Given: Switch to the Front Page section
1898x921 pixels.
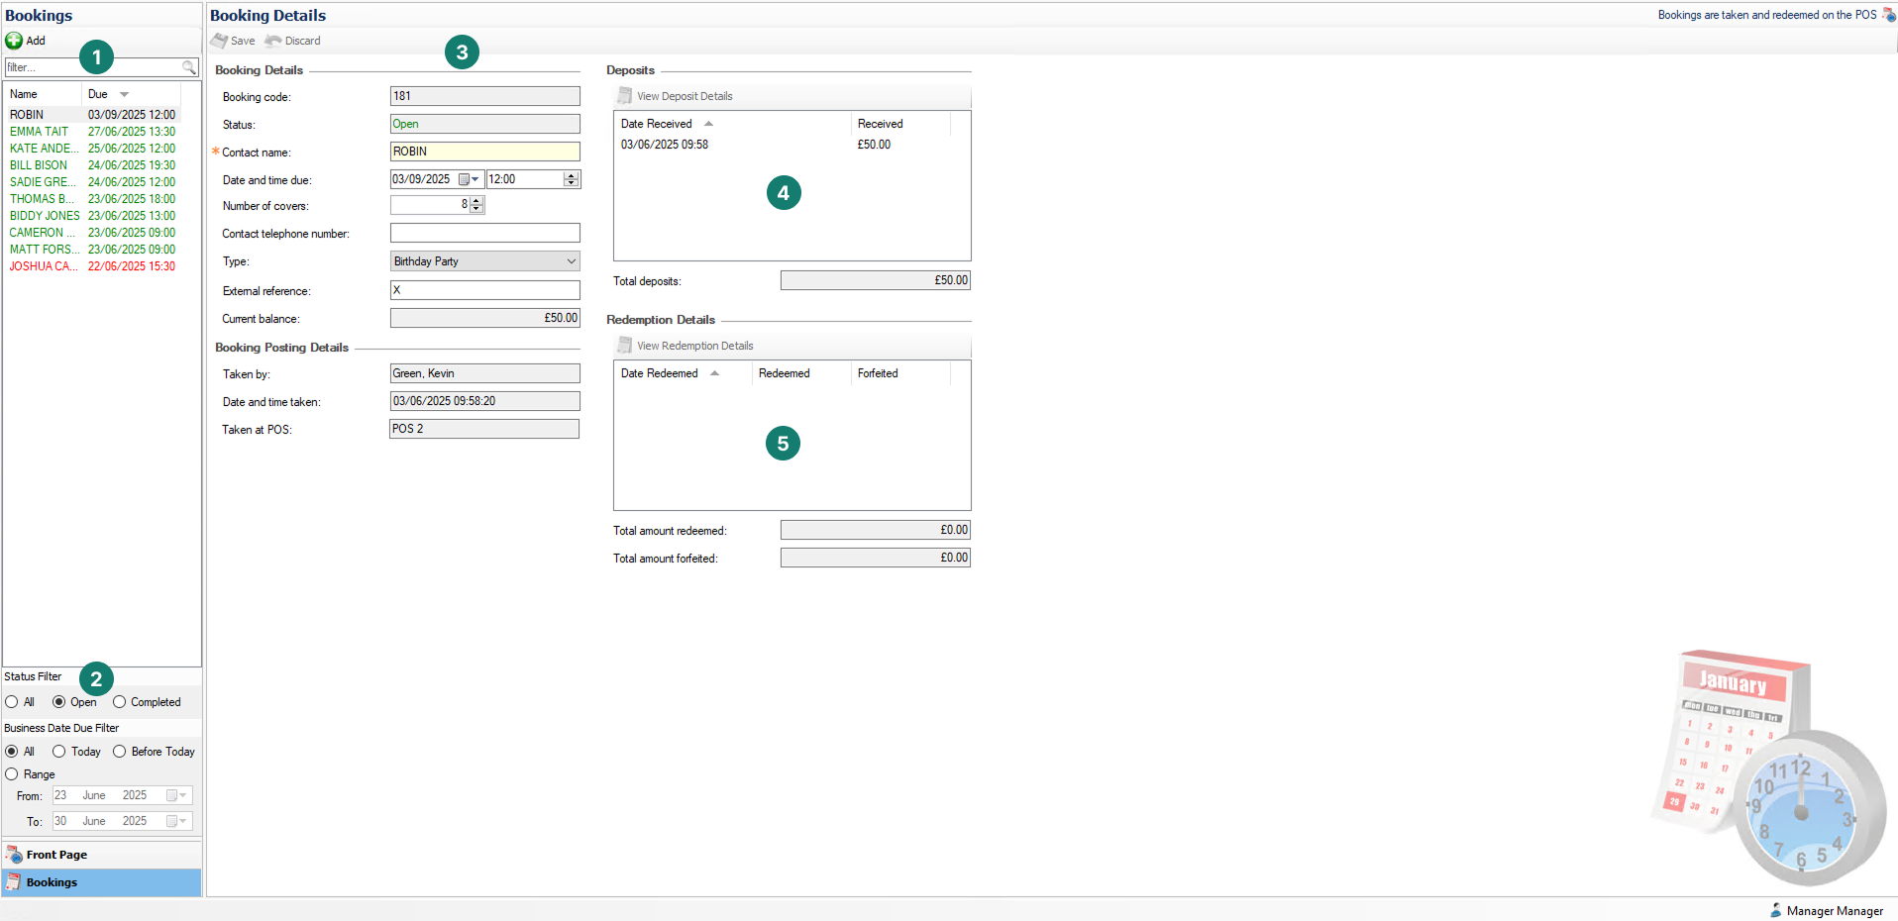Looking at the screenshot, I should click(56, 855).
